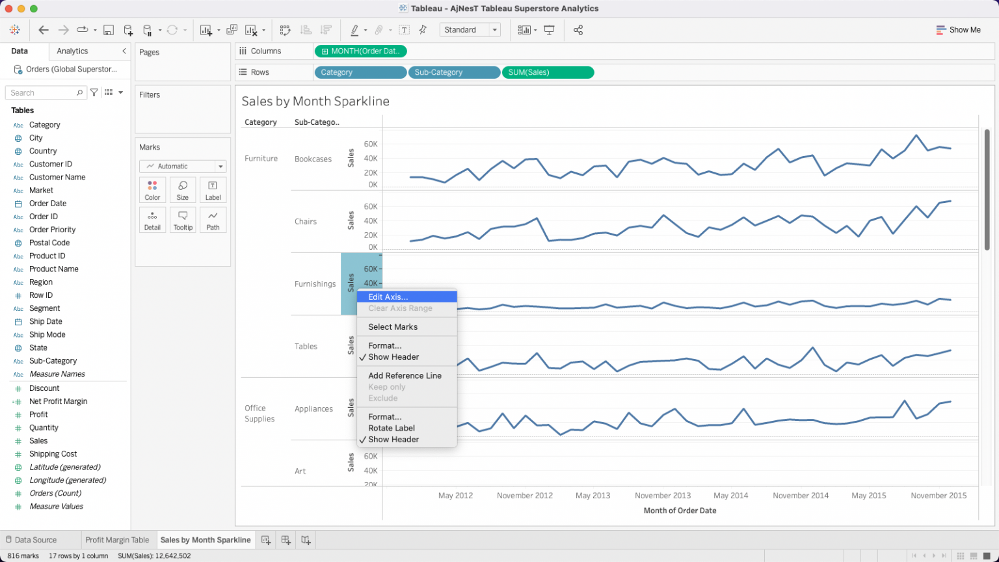Viewport: 999px width, 562px height.
Task: Choose Edit Axis from context menu
Action: pyautogui.click(x=388, y=297)
